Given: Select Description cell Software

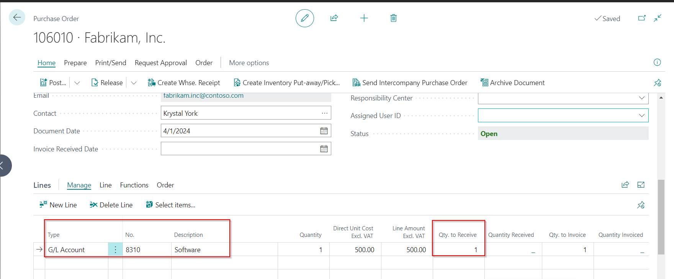Looking at the screenshot, I should click(224, 249).
